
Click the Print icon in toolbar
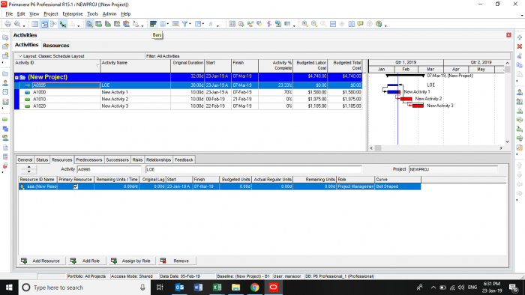click(x=7, y=24)
